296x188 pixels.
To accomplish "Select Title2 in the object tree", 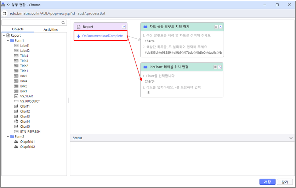I will [24, 66].
